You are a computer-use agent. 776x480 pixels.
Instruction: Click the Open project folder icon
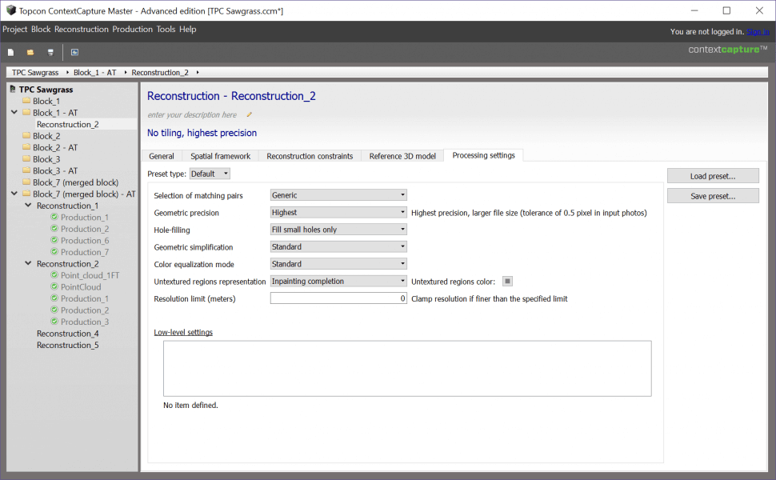(x=30, y=53)
